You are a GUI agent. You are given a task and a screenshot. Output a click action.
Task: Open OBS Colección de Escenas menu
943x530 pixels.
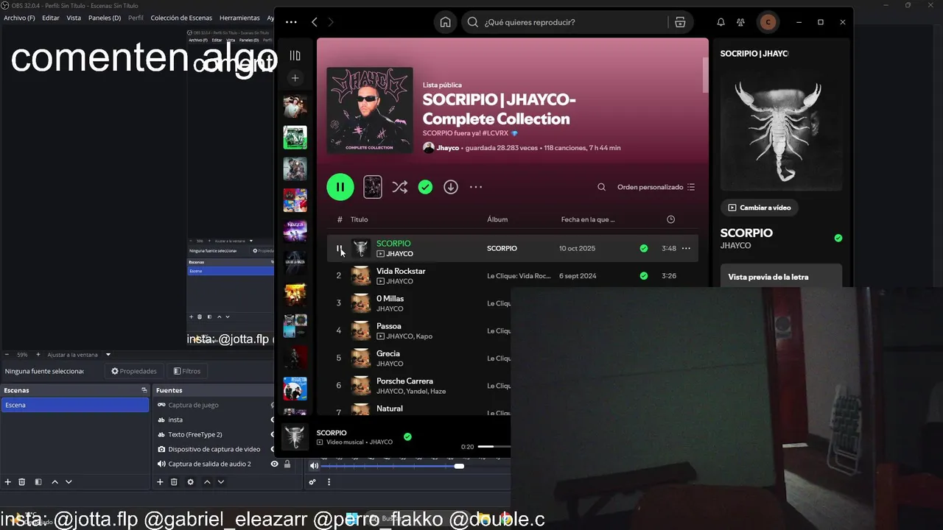point(181,18)
